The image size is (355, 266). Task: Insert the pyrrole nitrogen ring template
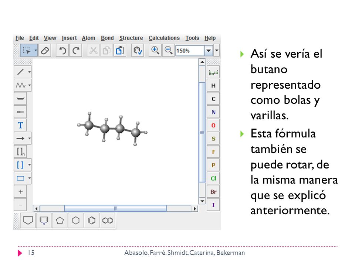pos(44,220)
